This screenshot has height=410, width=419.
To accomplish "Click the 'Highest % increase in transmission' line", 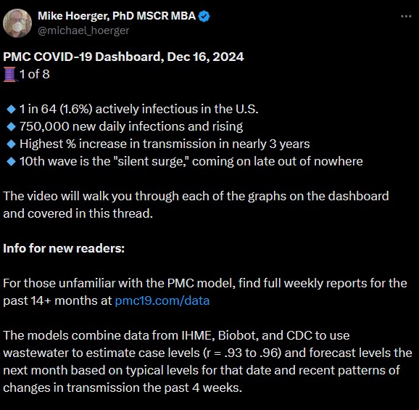I will [x=165, y=144].
